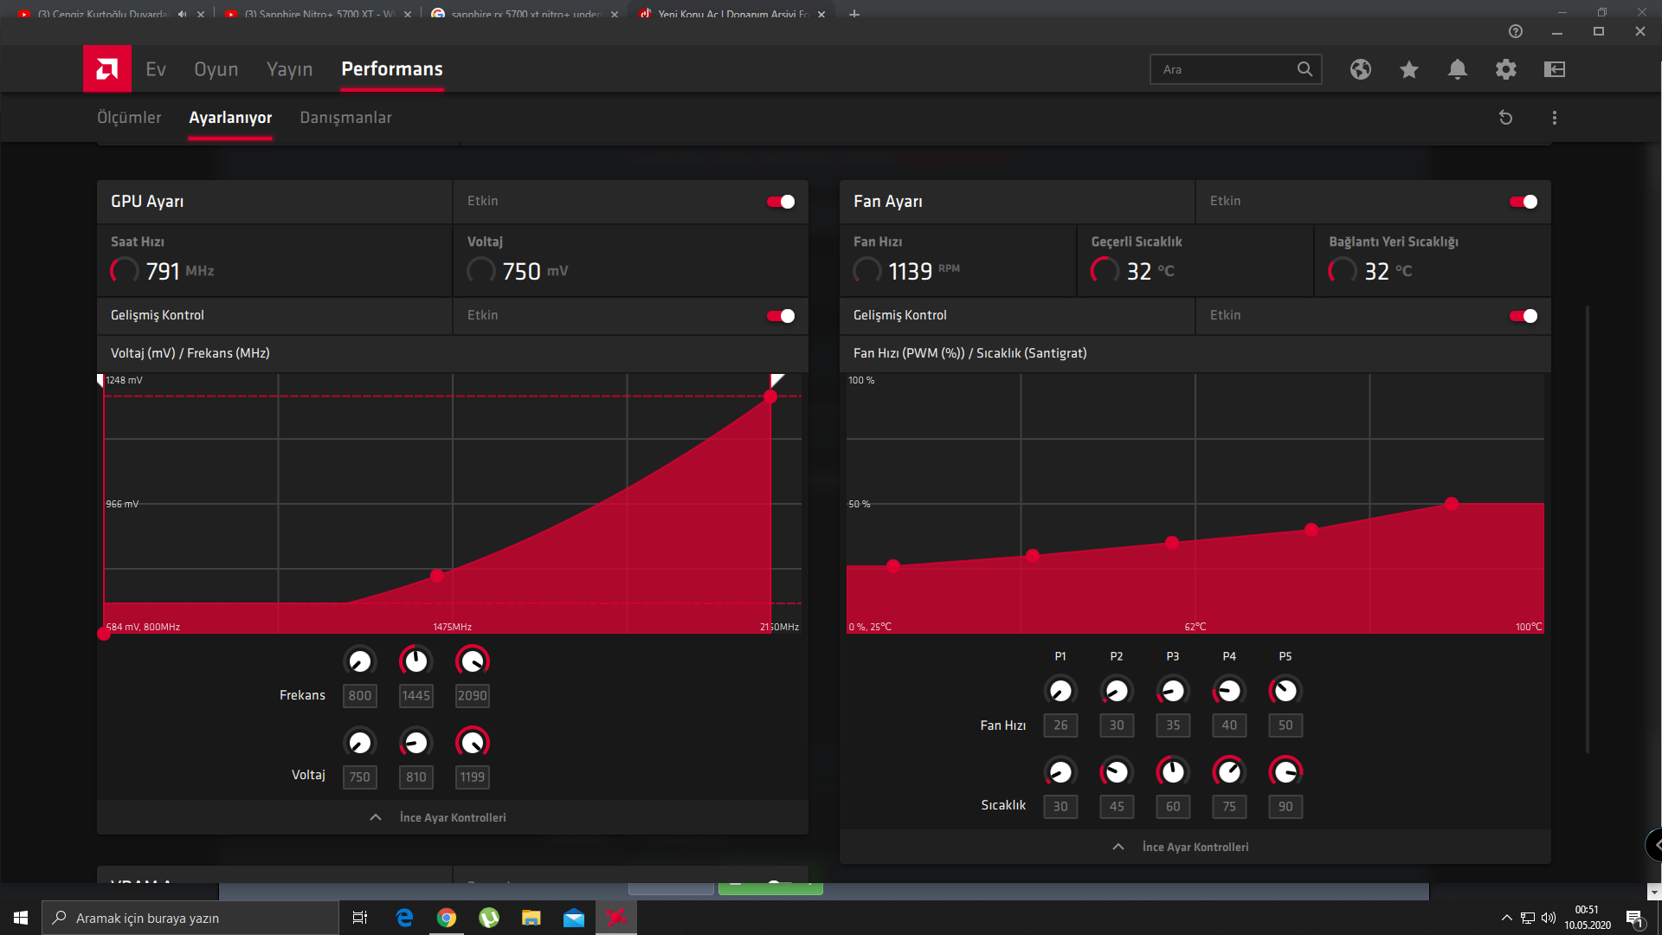Click the taskbar clock and date
Screen dimensions: 1662x935
pyautogui.click(x=1587, y=918)
